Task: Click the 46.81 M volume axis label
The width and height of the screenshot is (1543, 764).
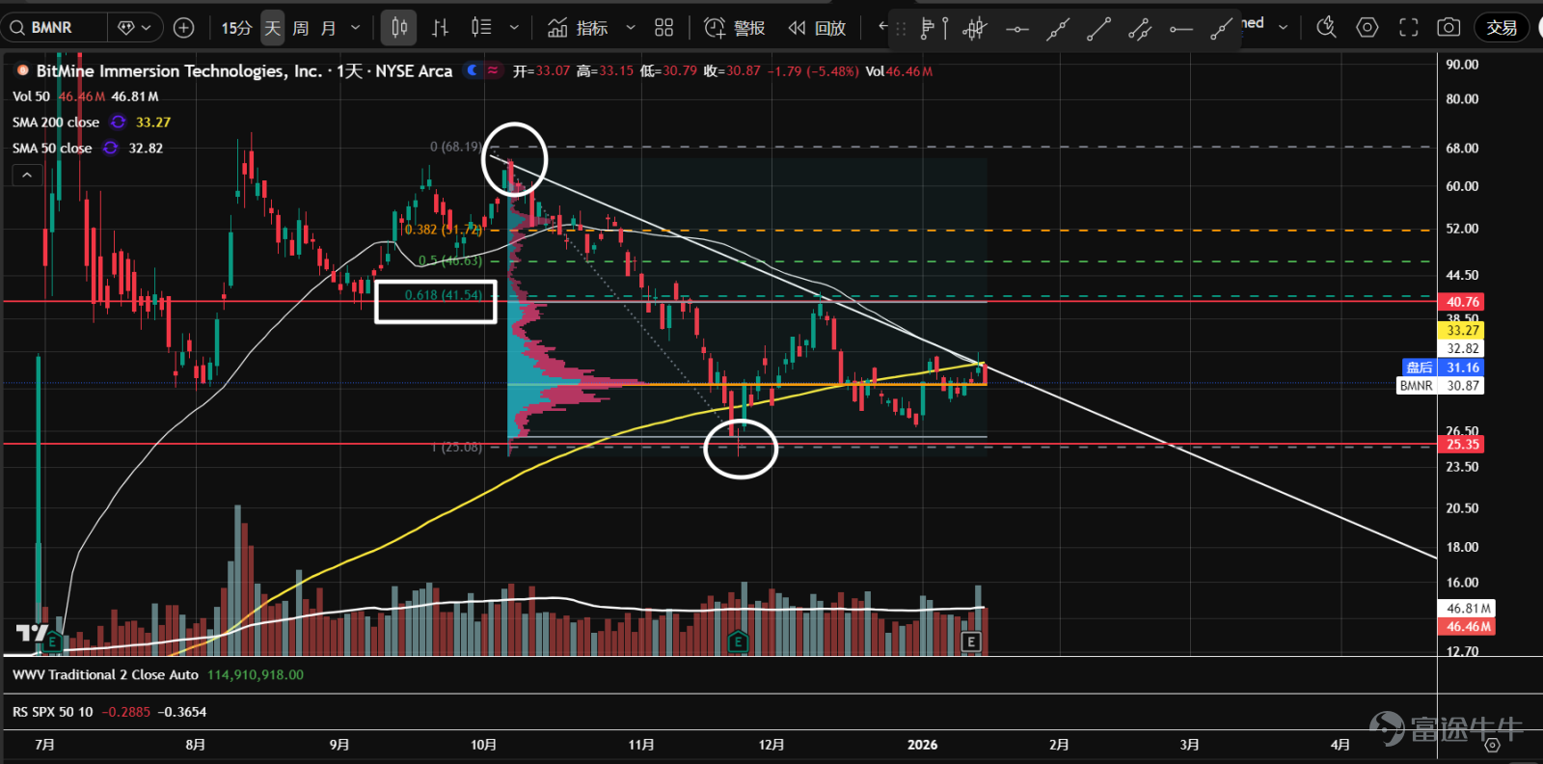Action: tap(1468, 609)
